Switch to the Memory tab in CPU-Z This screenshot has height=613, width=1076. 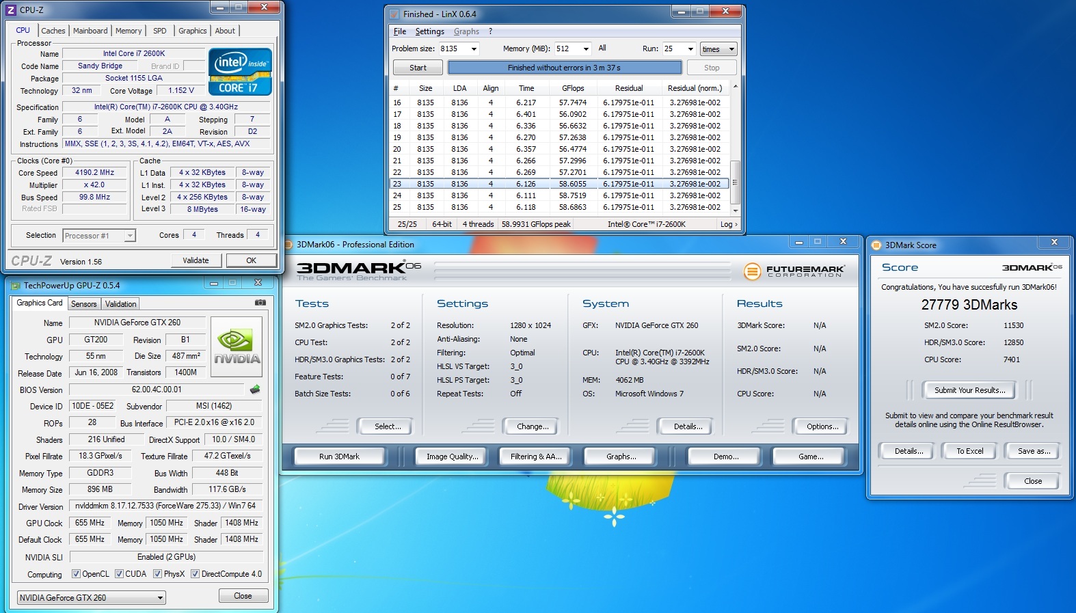[x=129, y=31]
